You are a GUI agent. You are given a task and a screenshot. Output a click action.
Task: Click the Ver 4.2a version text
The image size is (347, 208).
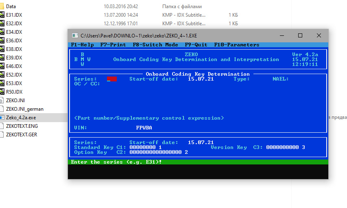coord(305,55)
